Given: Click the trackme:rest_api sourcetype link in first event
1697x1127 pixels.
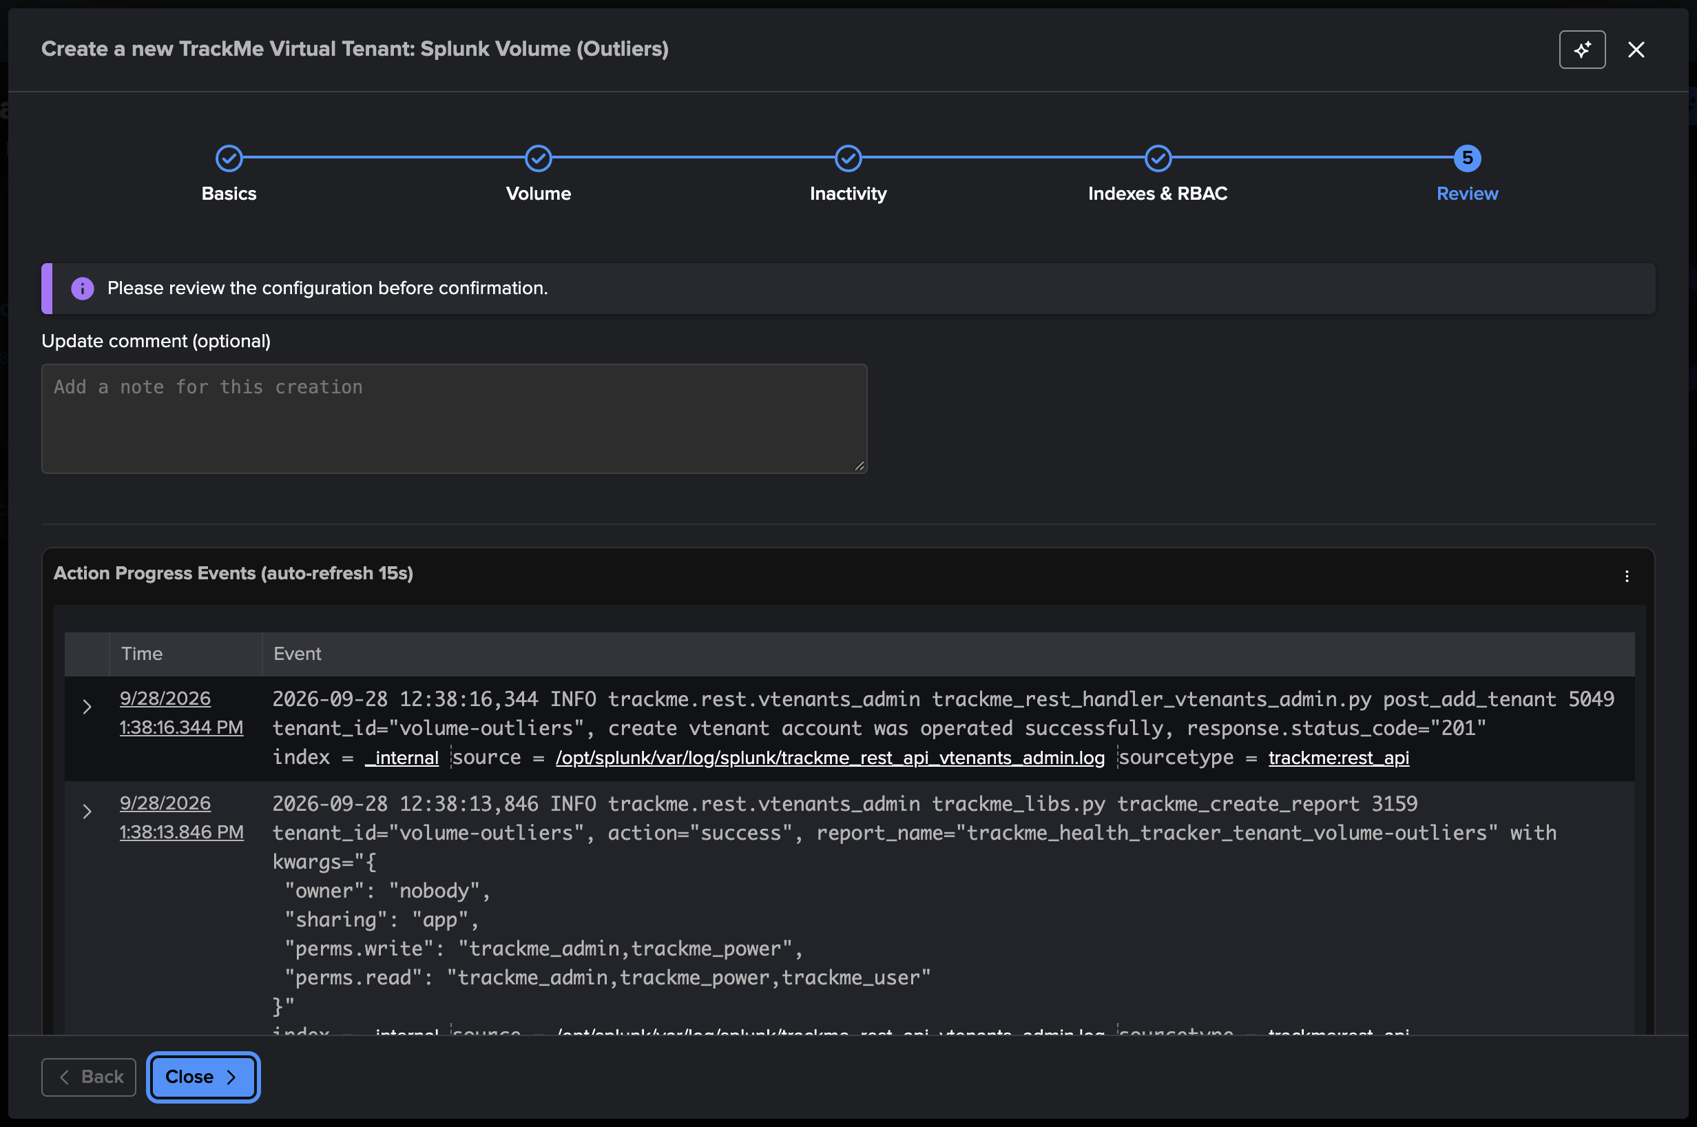Looking at the screenshot, I should click(1338, 758).
